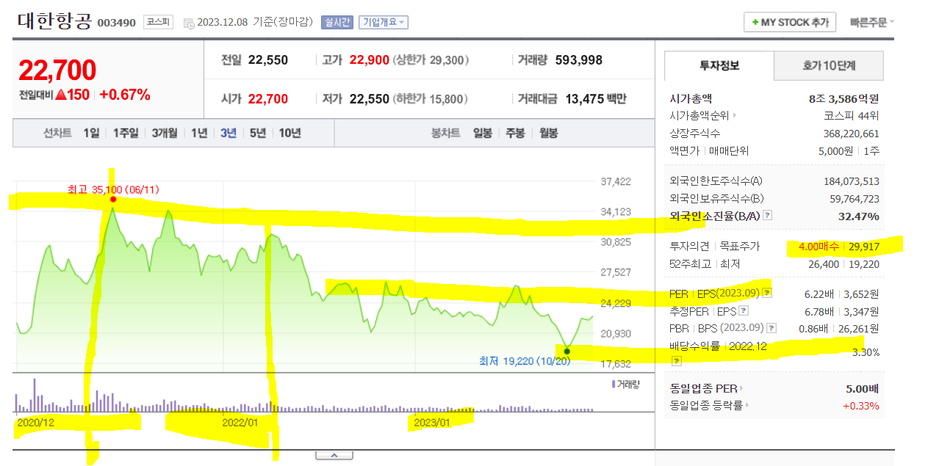Click the 동일업종 PER arrow icon
The height and width of the screenshot is (466, 928).
(741, 388)
